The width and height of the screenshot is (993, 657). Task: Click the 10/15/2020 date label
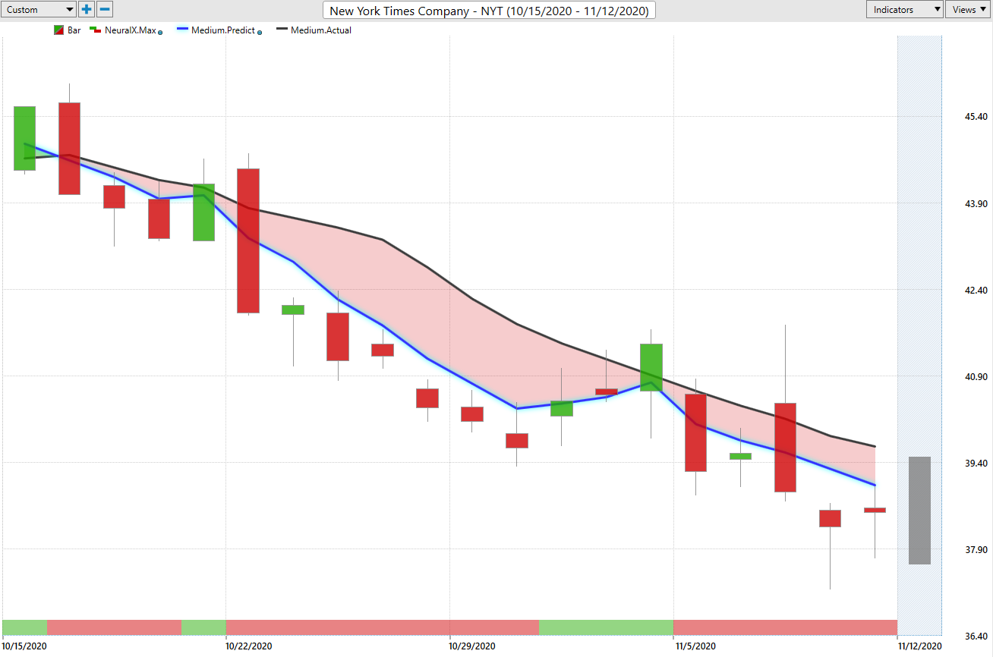click(25, 646)
